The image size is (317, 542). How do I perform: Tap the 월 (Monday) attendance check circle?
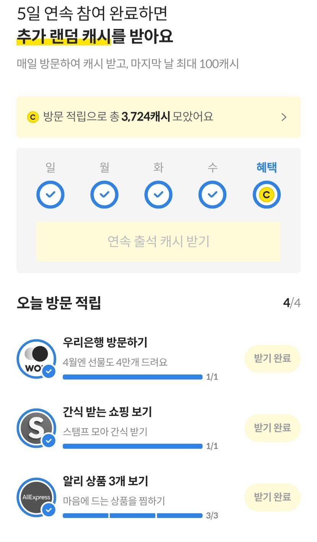(104, 195)
